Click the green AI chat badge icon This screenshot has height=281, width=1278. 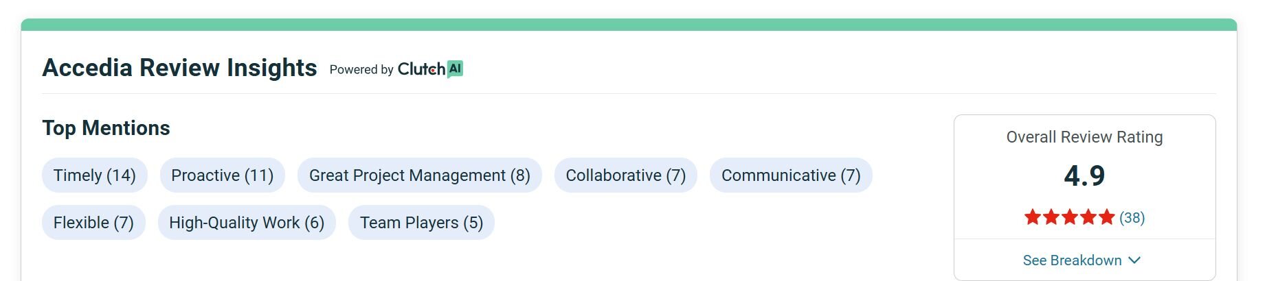pyautogui.click(x=455, y=69)
